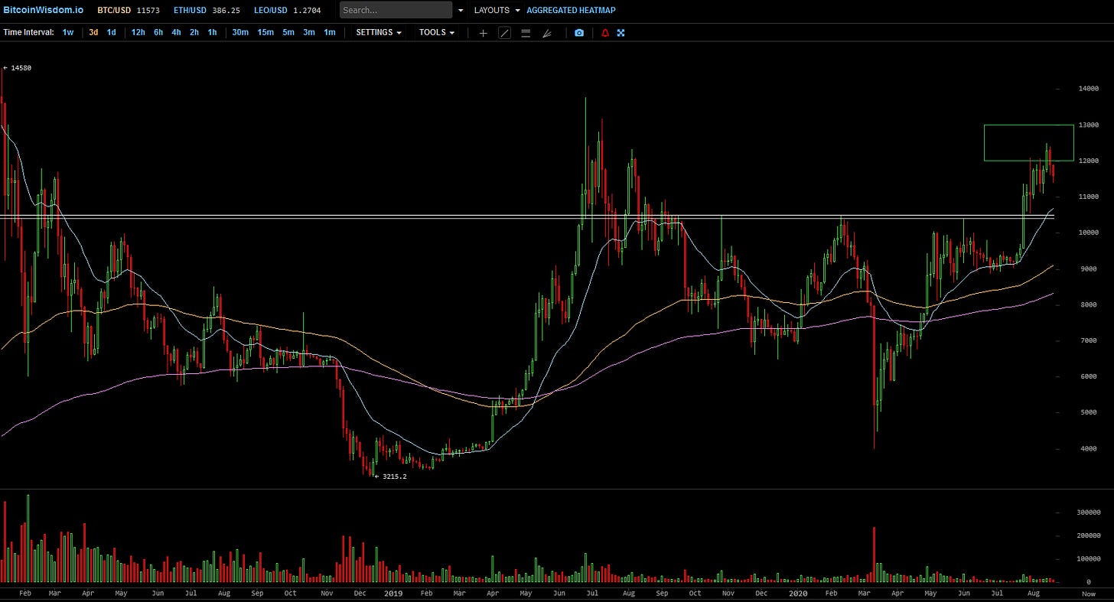
Task: Click the BitcoinWisdom.io logo link
Action: pos(42,11)
